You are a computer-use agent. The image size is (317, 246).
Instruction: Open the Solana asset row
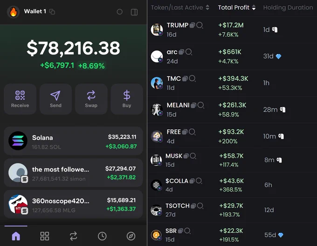(x=73, y=141)
